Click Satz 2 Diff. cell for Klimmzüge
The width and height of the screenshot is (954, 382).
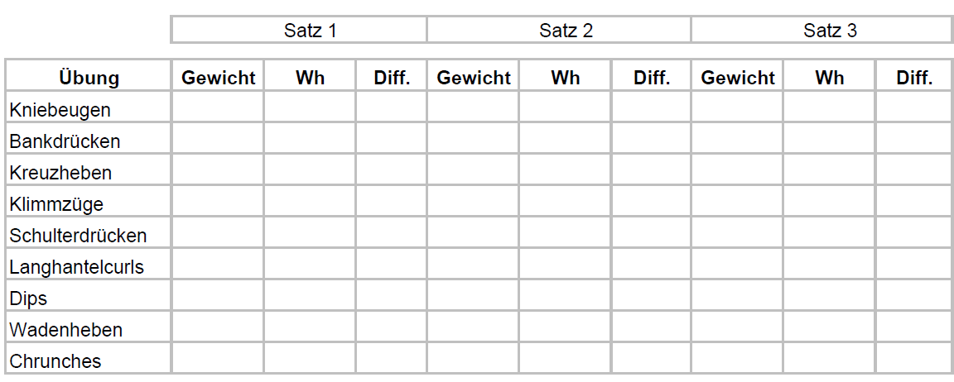click(652, 203)
